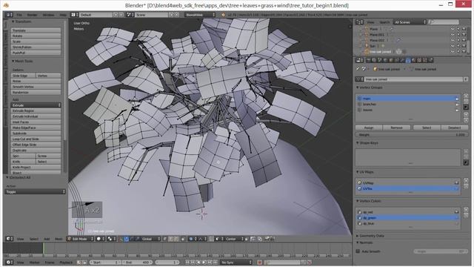Open the Material properties tab

click(413, 61)
